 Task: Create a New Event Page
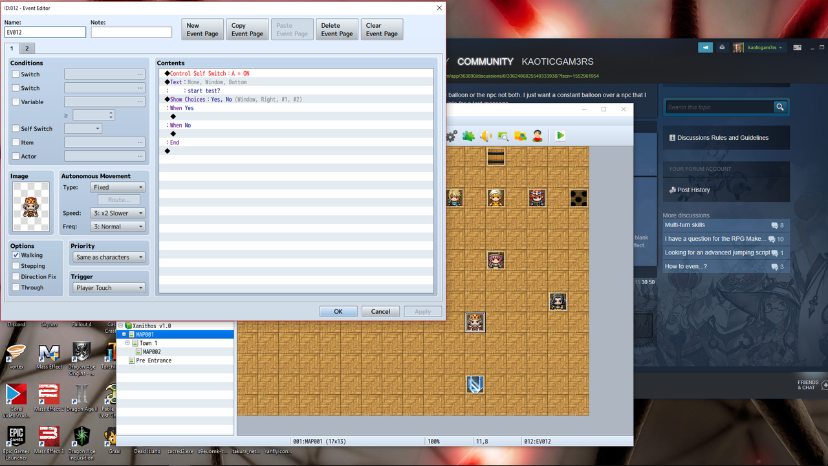click(202, 29)
